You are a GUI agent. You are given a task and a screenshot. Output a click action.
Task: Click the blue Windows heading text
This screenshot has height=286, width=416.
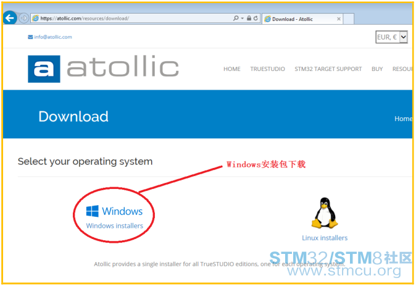click(x=122, y=211)
